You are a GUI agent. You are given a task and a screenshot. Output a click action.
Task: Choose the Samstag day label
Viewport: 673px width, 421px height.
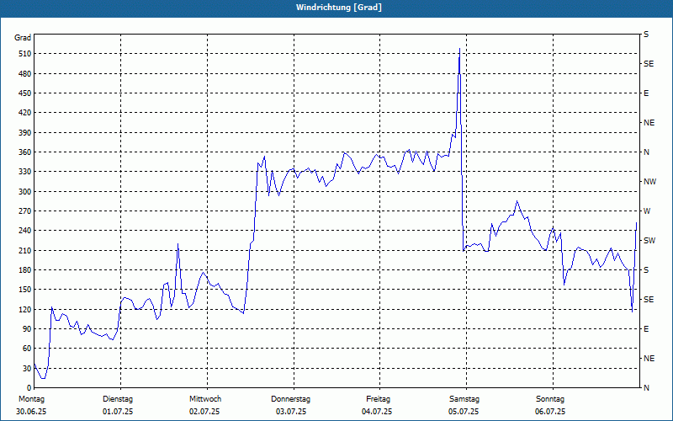(464, 399)
